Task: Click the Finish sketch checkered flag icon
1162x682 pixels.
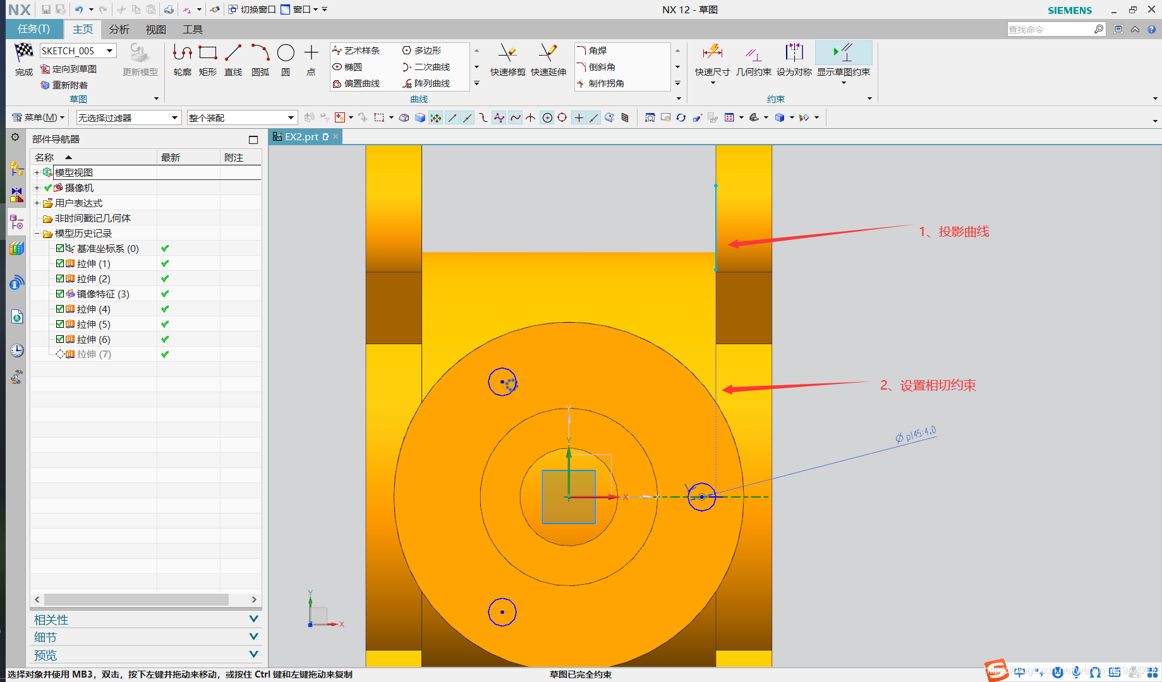Action: [x=23, y=52]
